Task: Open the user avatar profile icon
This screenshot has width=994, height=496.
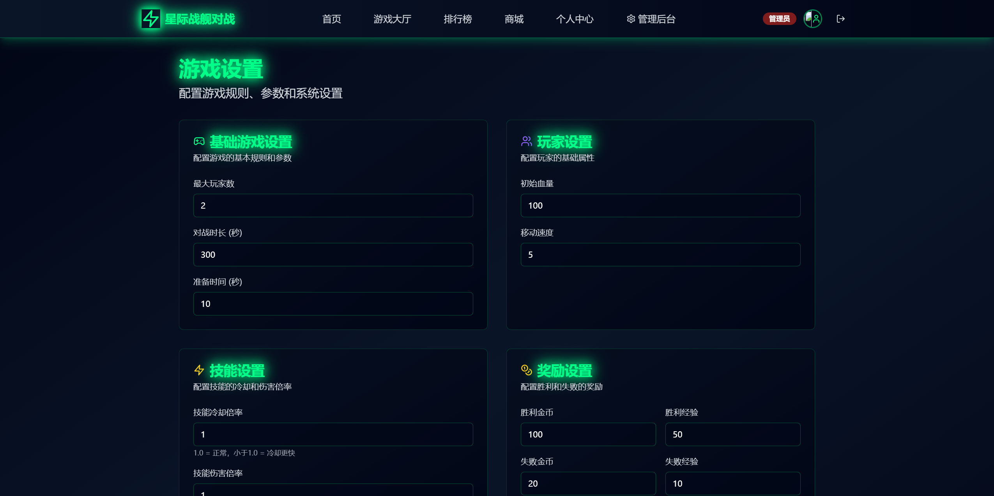Action: [813, 19]
